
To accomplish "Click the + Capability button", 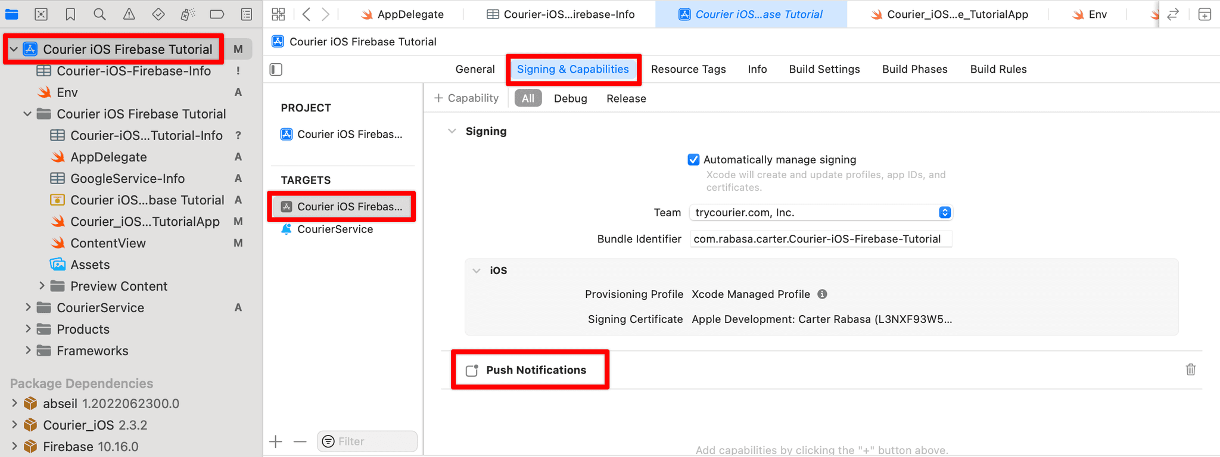I will (466, 98).
